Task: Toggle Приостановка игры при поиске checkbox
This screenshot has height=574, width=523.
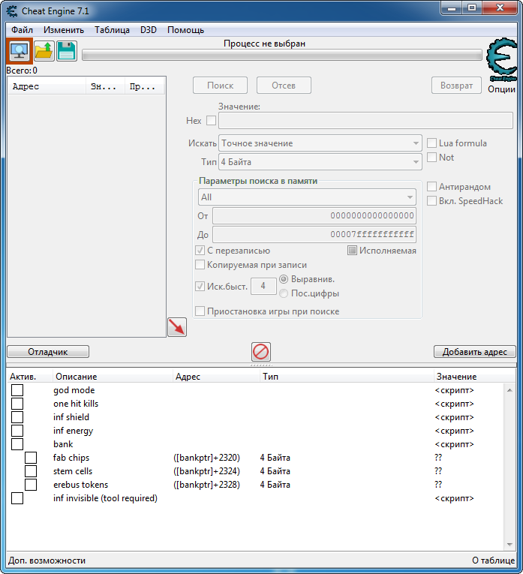Action: tap(200, 311)
